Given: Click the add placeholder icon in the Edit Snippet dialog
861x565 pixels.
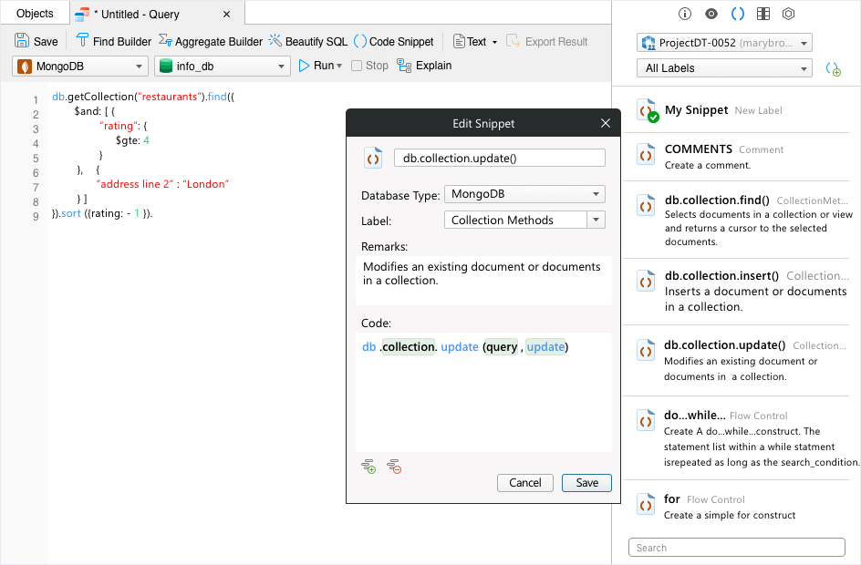Looking at the screenshot, I should (x=368, y=467).
